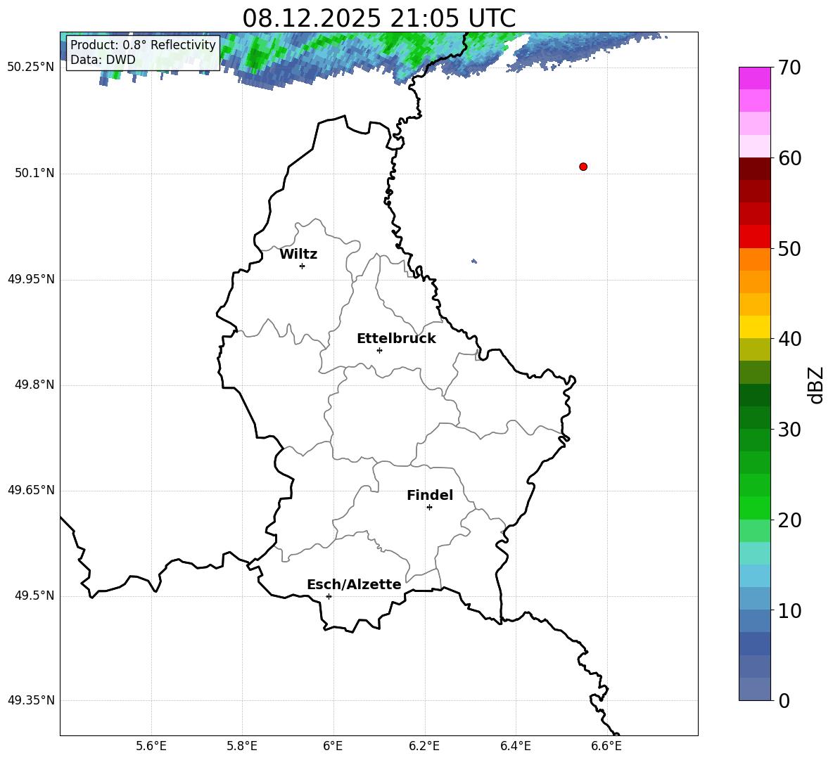The height and width of the screenshot is (760, 833).
Task: Click the Ettelbruck station cross marker
Action: pos(379,350)
